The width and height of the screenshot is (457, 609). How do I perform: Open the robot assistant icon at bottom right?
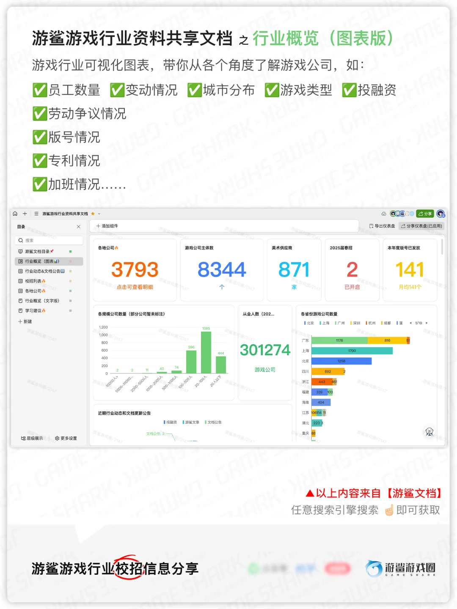[429, 431]
